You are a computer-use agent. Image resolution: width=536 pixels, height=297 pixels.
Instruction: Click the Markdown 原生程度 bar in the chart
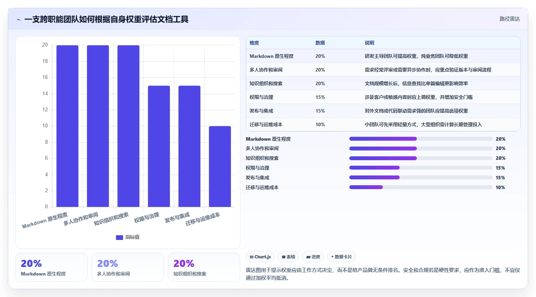pyautogui.click(x=68, y=126)
